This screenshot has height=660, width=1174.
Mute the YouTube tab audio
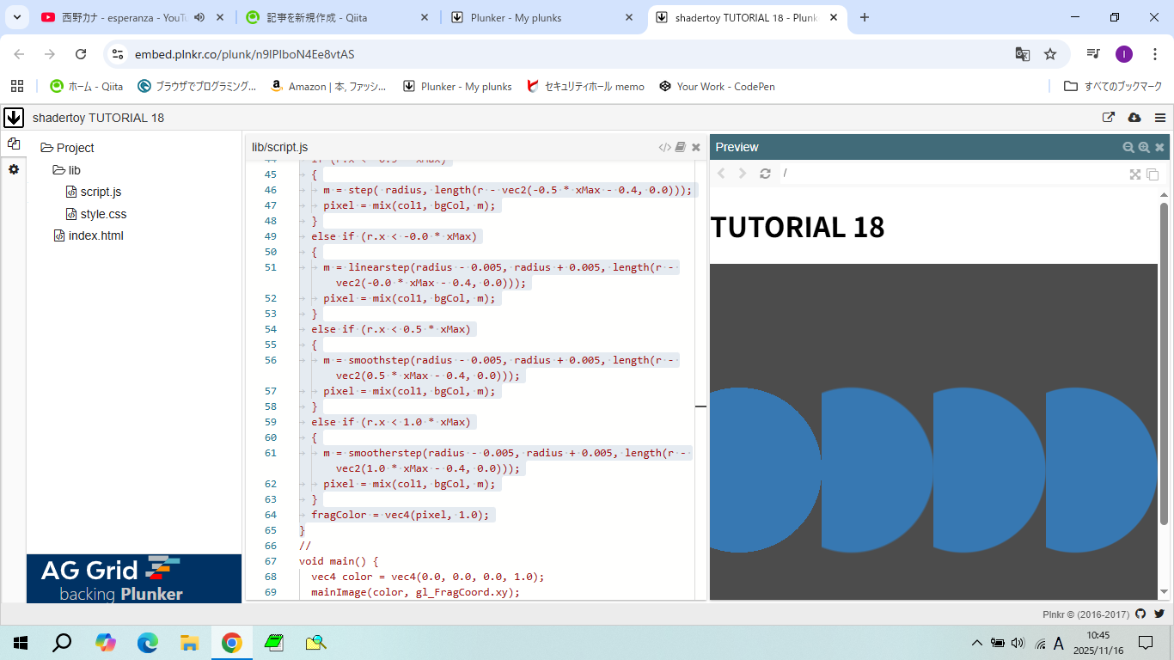tap(199, 17)
